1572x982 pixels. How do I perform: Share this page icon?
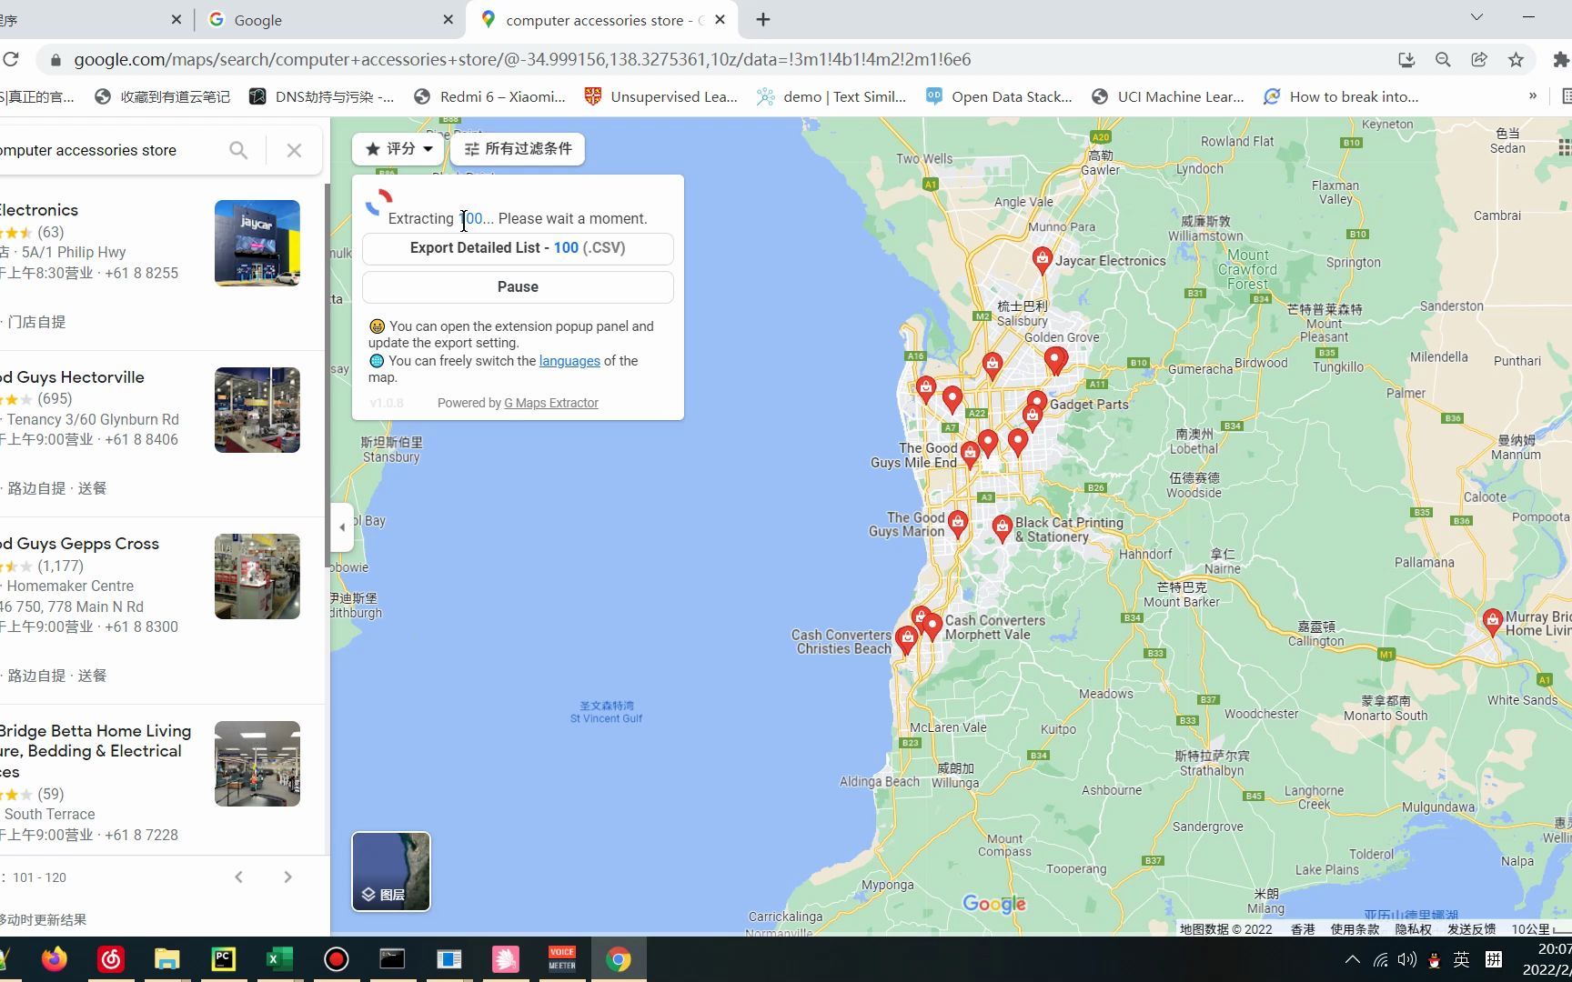click(x=1479, y=59)
